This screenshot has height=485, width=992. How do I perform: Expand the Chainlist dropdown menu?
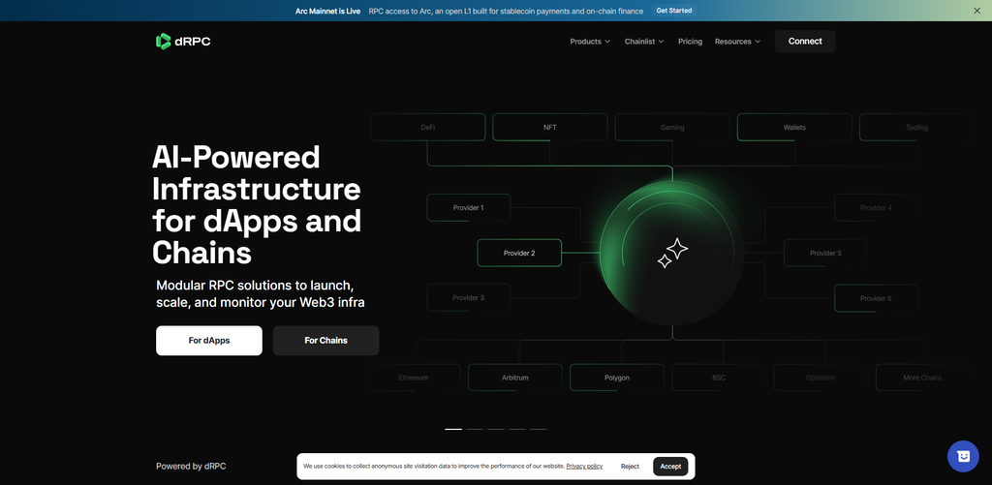[644, 41]
